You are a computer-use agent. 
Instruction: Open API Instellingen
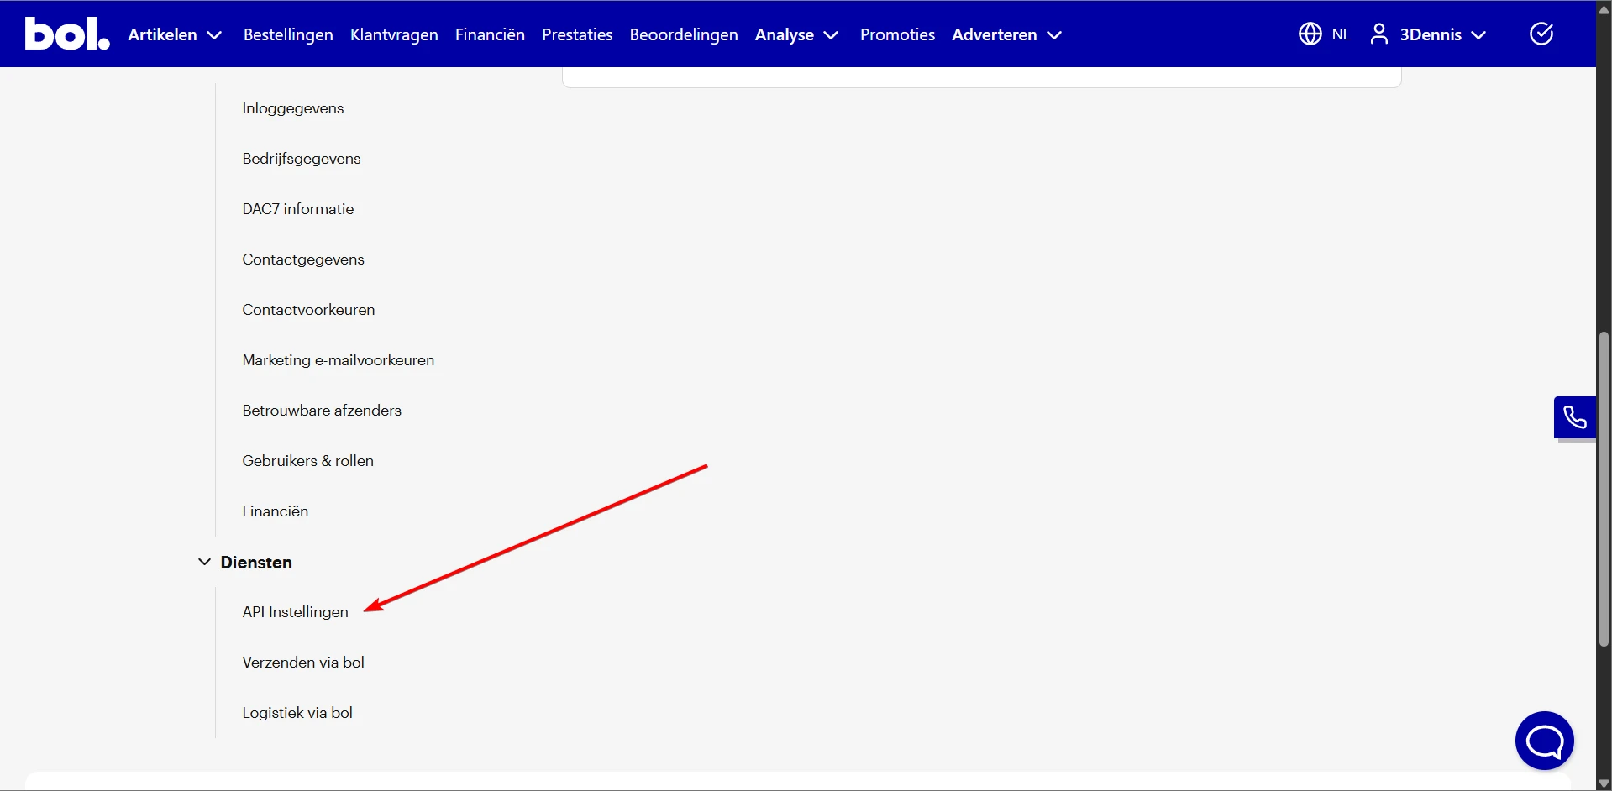tap(295, 611)
